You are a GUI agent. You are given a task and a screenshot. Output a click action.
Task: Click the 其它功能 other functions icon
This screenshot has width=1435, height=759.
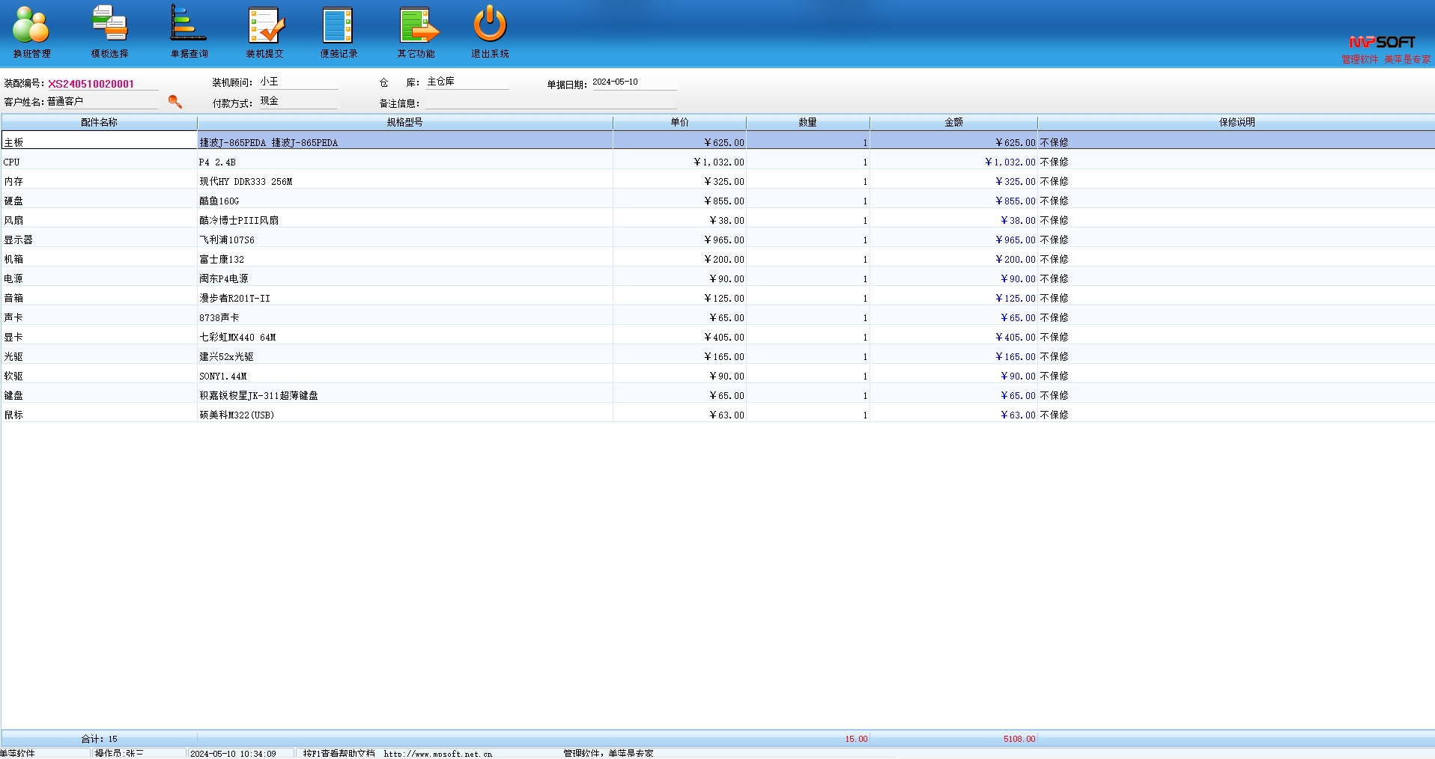tap(416, 32)
